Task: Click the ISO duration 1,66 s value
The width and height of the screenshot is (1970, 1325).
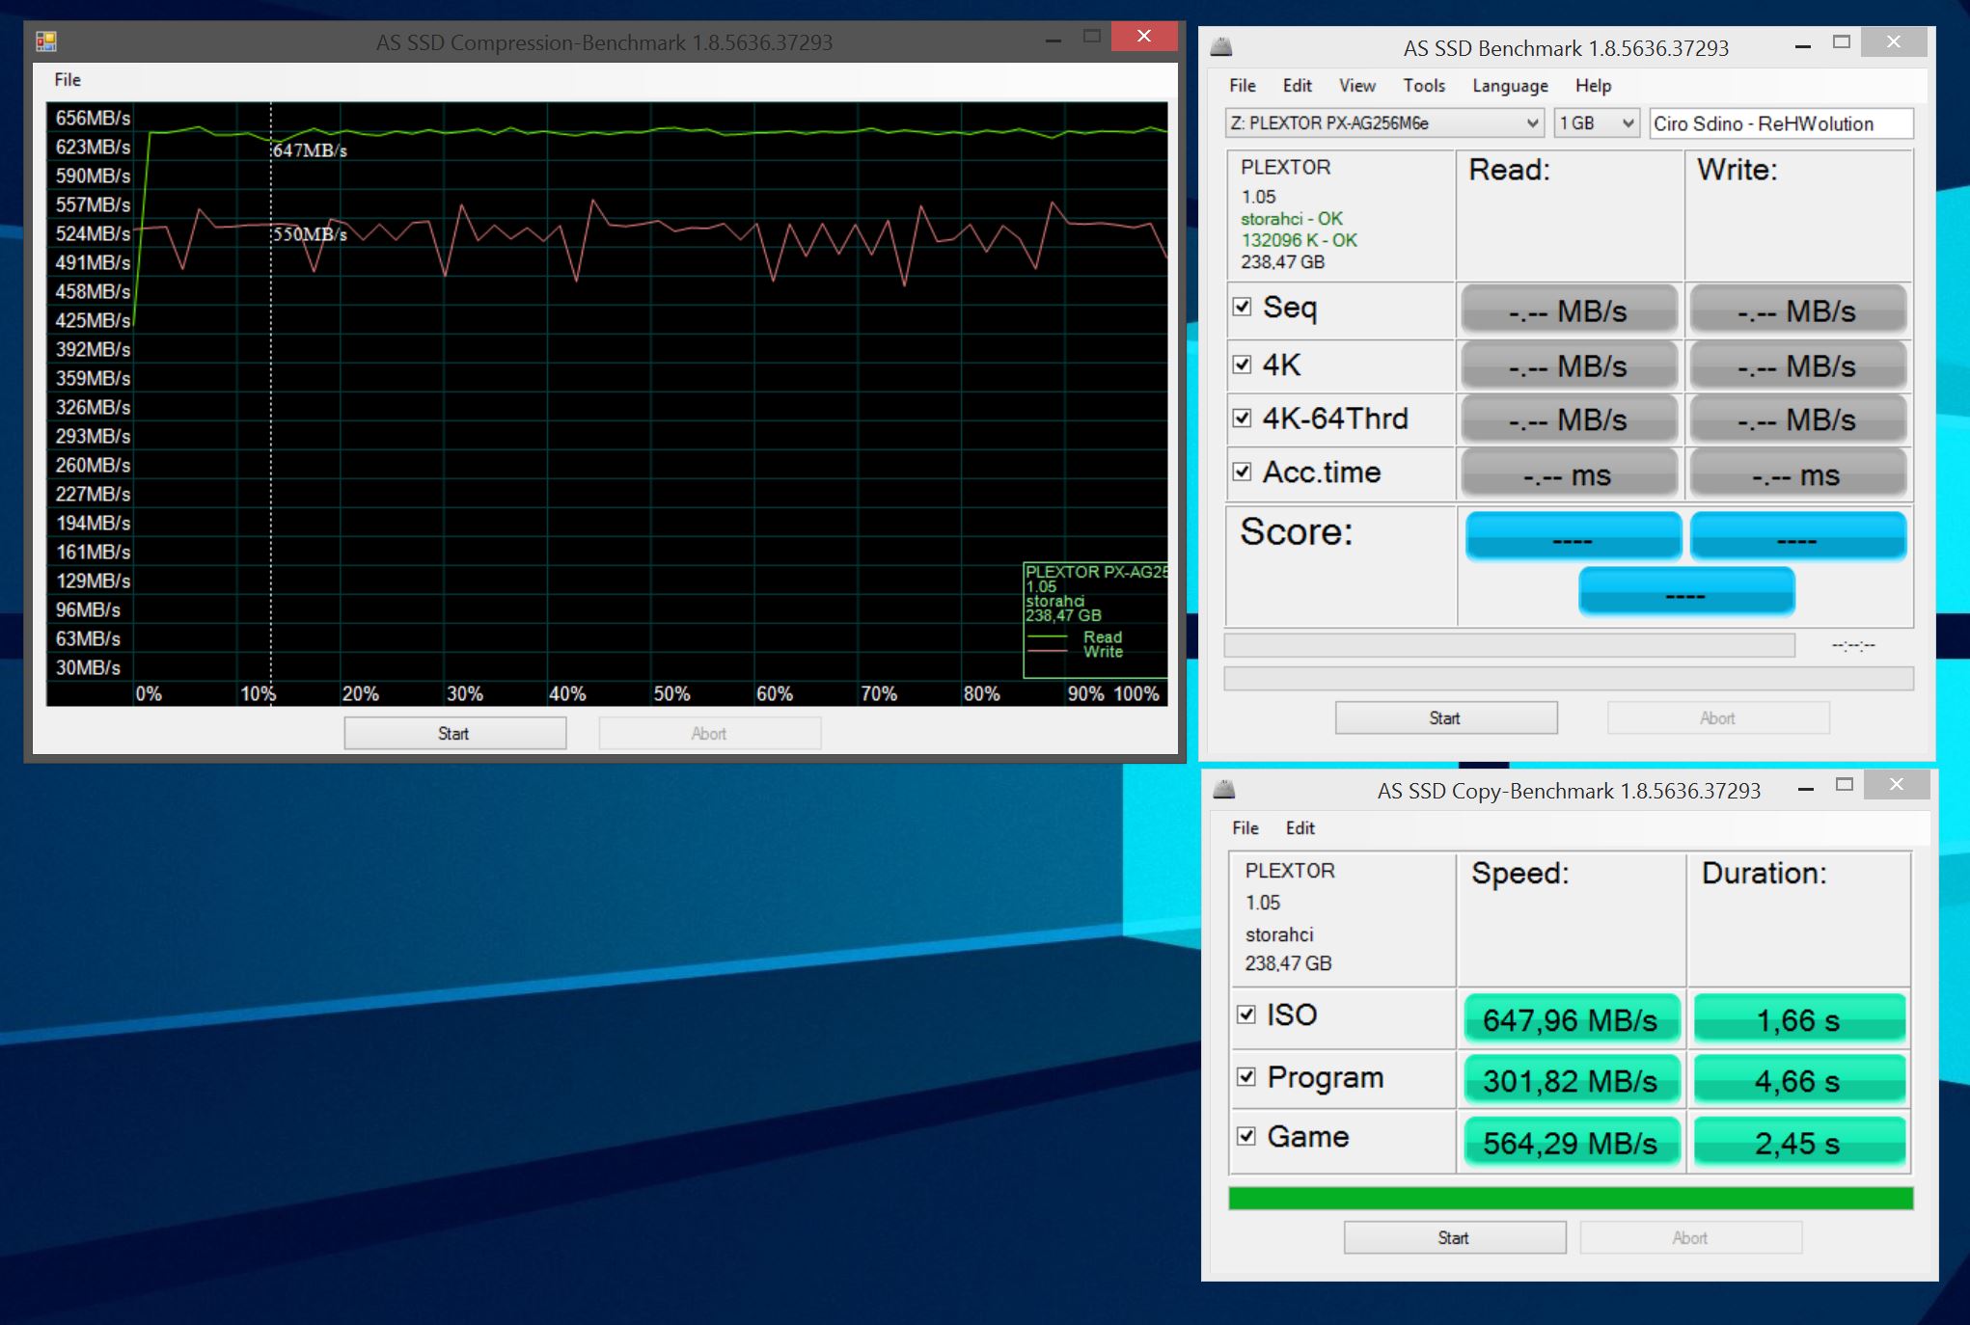Action: (x=1799, y=1020)
